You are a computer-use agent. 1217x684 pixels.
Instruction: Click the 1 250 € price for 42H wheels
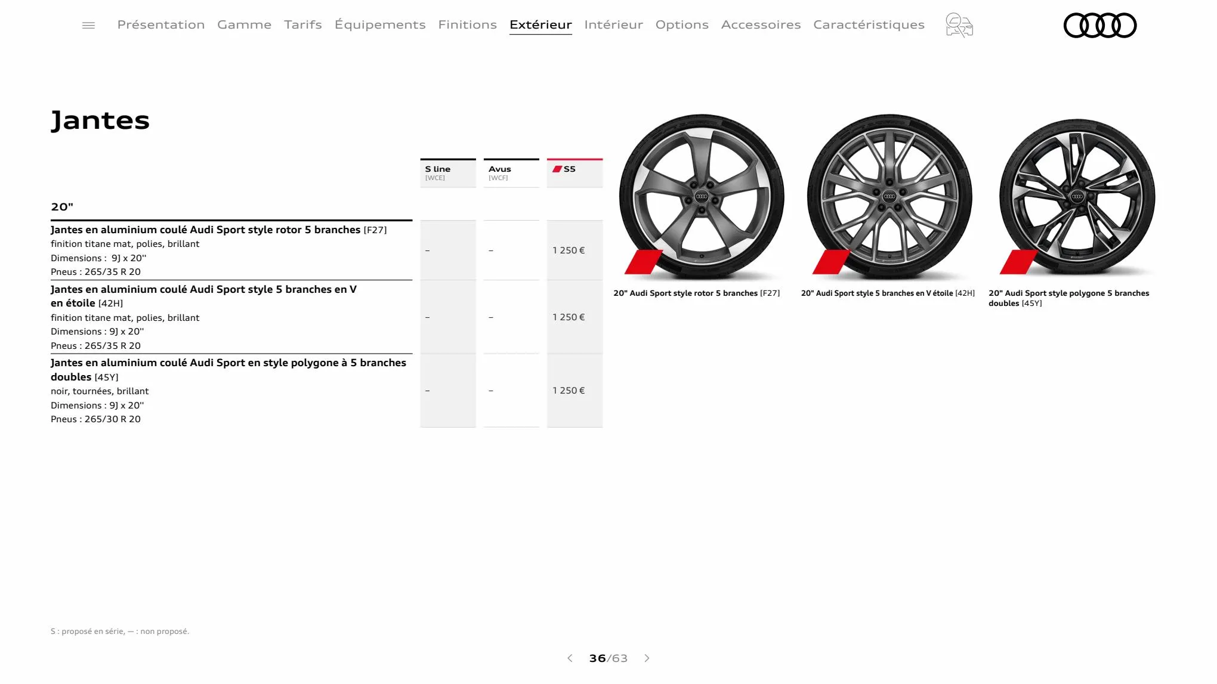[x=569, y=317]
